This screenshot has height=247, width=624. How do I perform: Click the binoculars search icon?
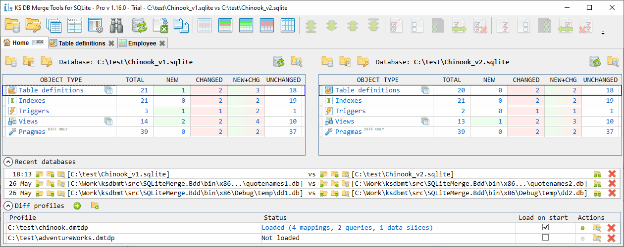(116, 25)
